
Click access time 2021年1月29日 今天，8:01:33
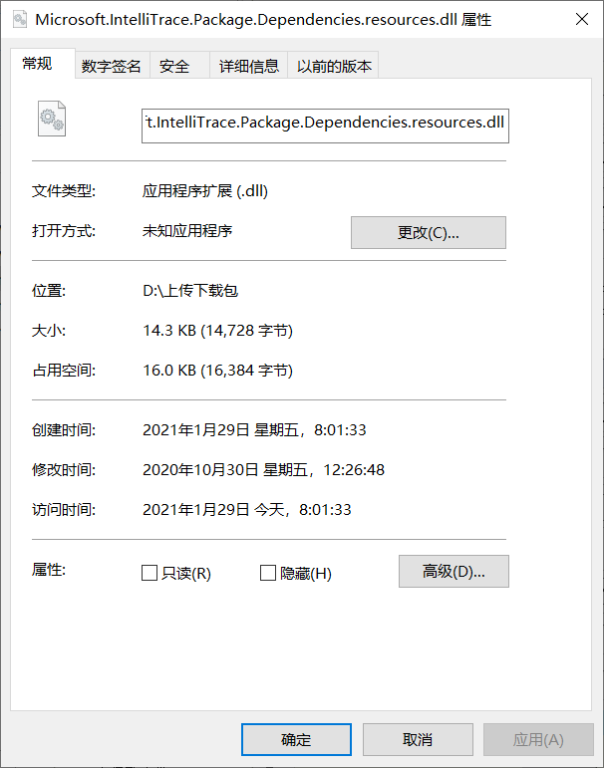(247, 510)
